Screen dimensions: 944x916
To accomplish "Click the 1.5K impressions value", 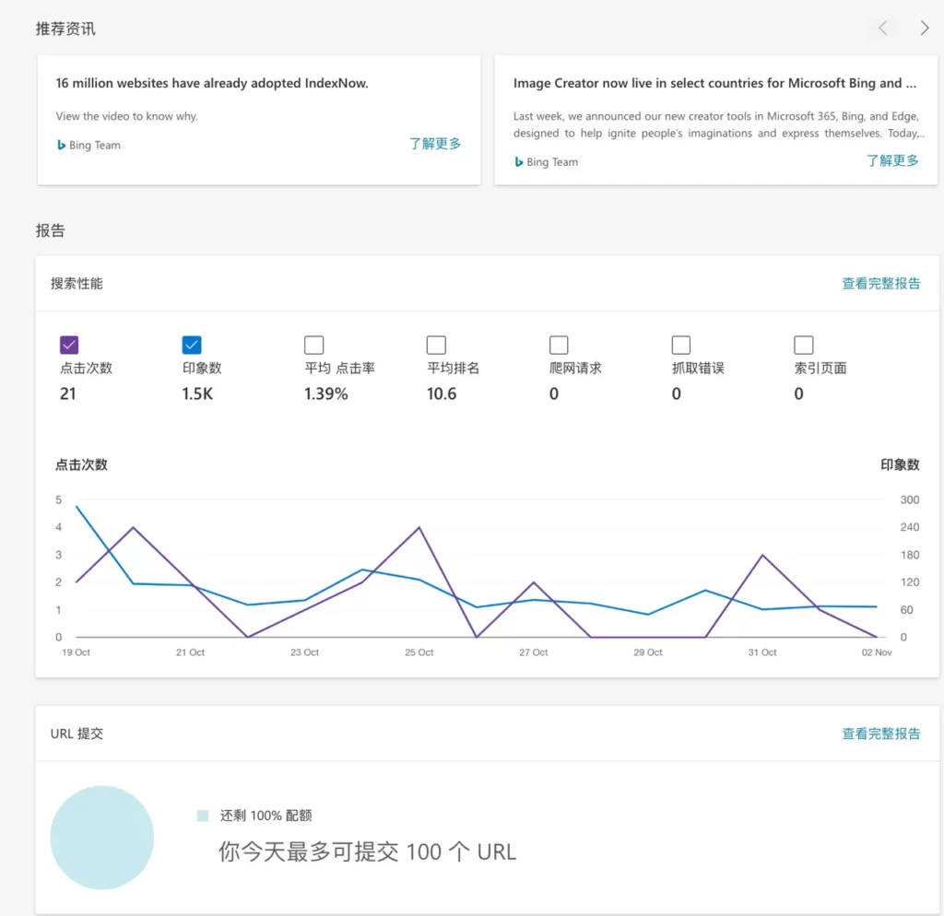I will [x=197, y=393].
